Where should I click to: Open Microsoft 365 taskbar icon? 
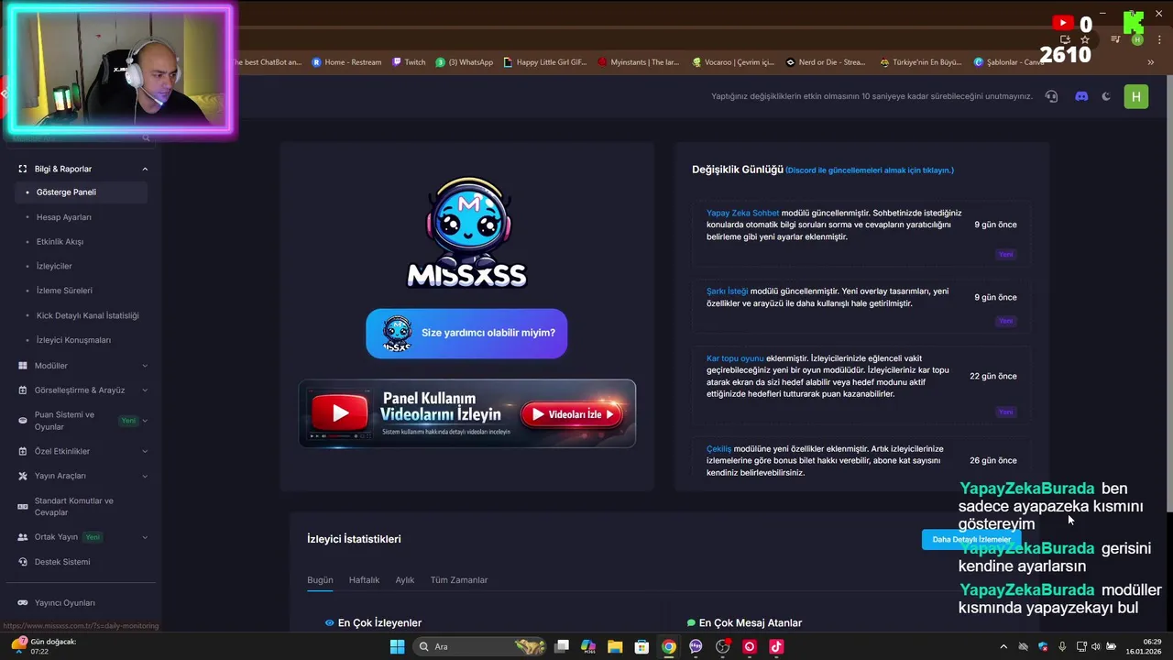(x=588, y=646)
